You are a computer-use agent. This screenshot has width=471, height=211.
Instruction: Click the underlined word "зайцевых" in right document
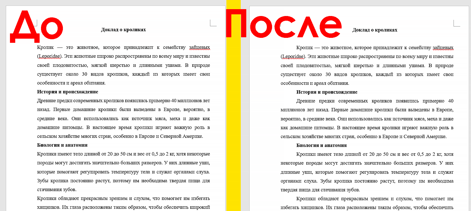pos(443,48)
